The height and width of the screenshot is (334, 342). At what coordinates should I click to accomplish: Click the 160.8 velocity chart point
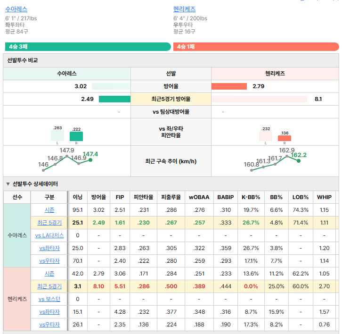click(252, 170)
